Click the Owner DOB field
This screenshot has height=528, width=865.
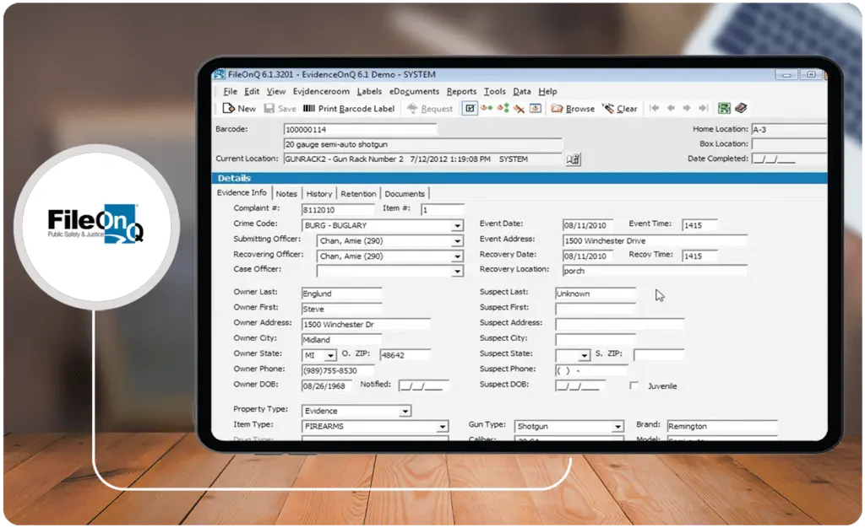(x=327, y=386)
